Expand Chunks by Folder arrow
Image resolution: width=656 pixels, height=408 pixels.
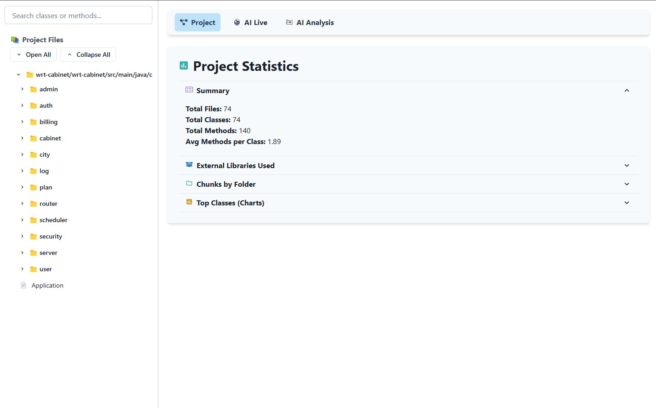click(x=627, y=184)
